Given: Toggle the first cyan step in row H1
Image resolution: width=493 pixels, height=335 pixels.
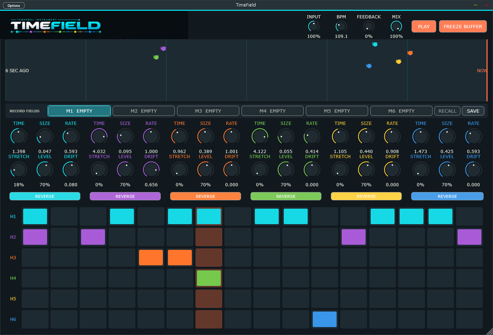Looking at the screenshot, I should (35, 216).
